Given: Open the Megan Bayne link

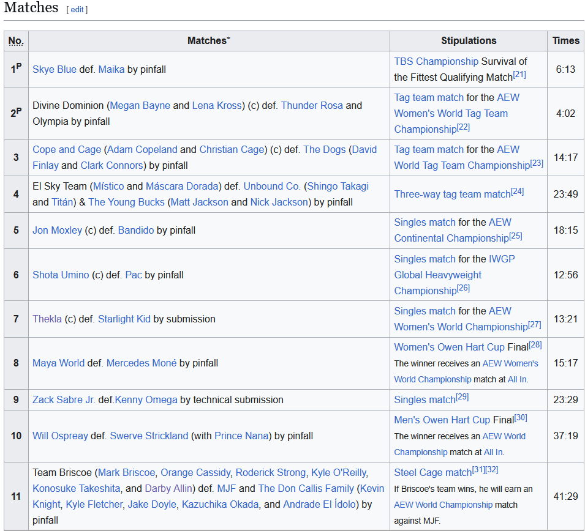Looking at the screenshot, I should [140, 105].
